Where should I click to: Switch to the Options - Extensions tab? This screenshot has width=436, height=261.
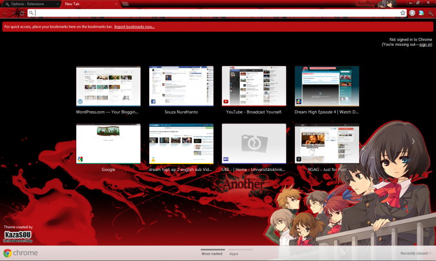tap(29, 4)
